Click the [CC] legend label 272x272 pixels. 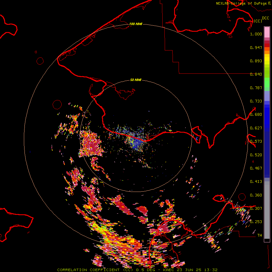tap(258, 21)
